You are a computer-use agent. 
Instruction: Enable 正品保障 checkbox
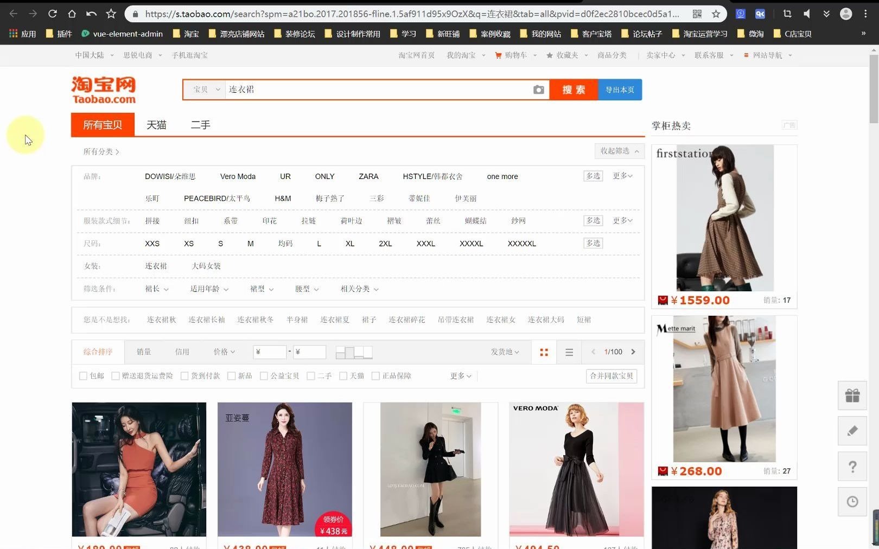tap(375, 376)
